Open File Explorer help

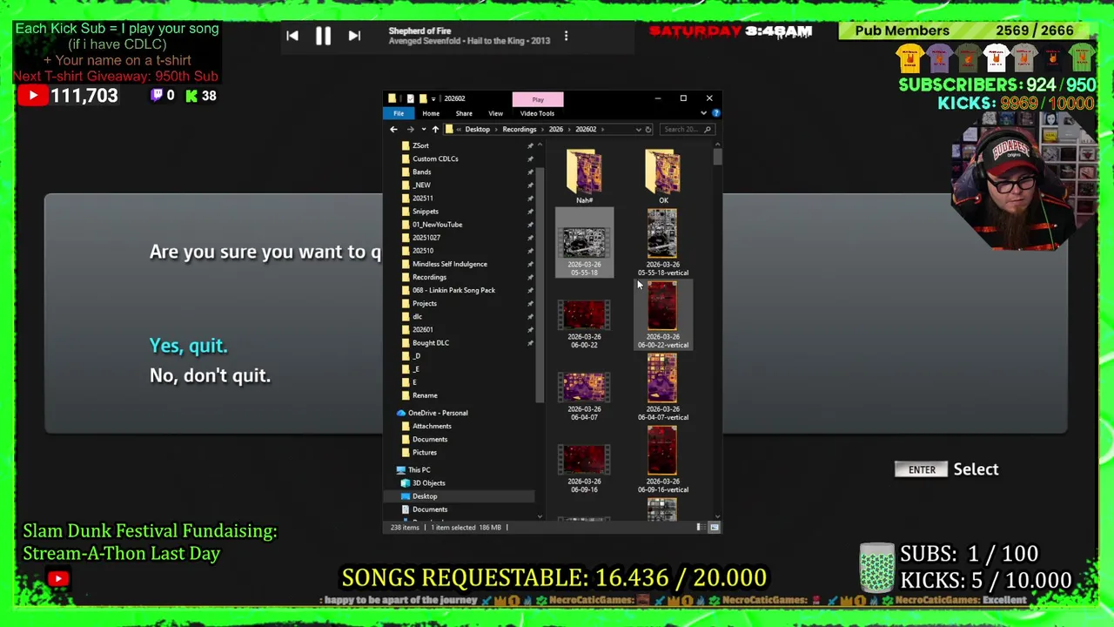pyautogui.click(x=715, y=113)
